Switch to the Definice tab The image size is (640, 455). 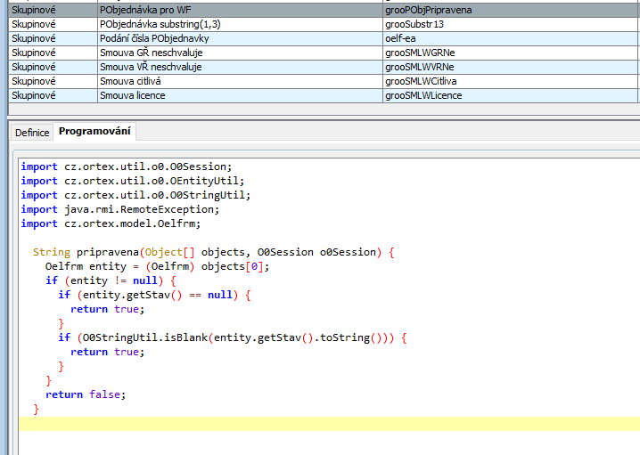[x=32, y=133]
